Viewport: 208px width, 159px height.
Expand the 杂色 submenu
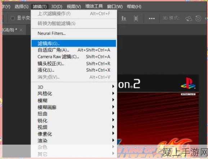tap(74, 147)
